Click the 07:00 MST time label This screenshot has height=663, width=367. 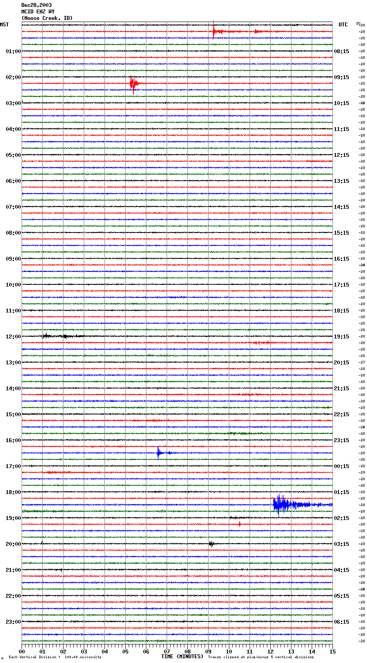pyautogui.click(x=13, y=207)
